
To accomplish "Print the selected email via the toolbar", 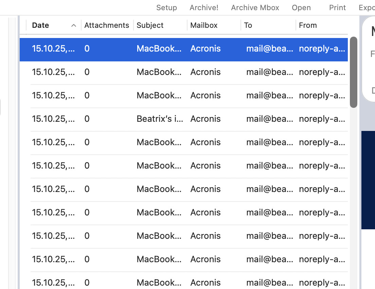I will 337,7.
